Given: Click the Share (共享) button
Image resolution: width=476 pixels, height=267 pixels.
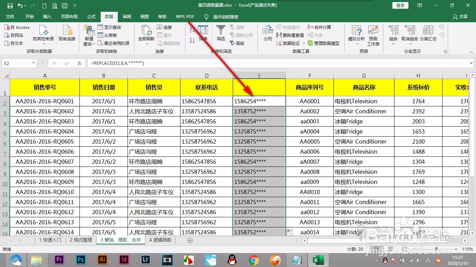Looking at the screenshot, I should click(x=460, y=17).
